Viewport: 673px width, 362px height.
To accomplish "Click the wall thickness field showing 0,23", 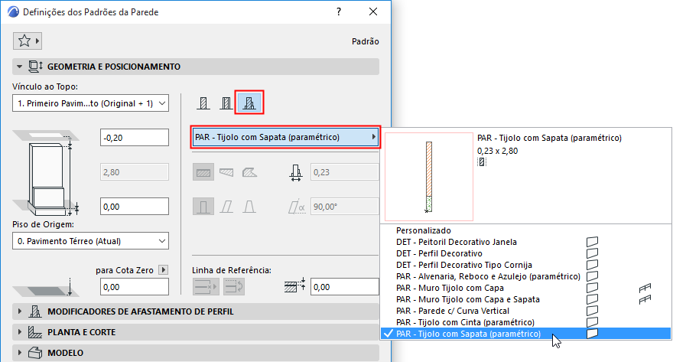I will coord(345,172).
